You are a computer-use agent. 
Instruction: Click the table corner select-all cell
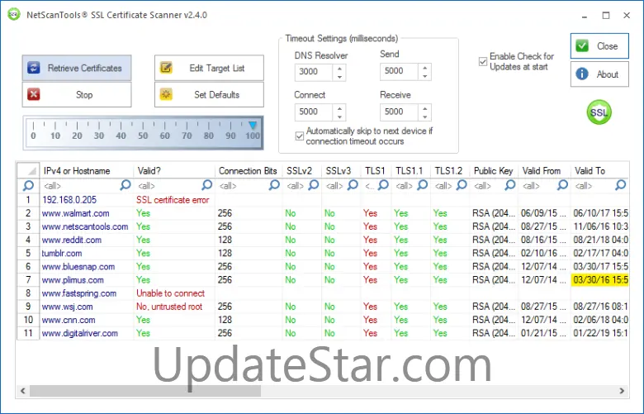click(28, 170)
